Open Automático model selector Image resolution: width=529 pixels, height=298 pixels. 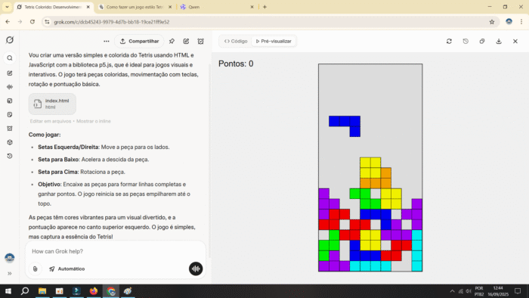(x=67, y=269)
